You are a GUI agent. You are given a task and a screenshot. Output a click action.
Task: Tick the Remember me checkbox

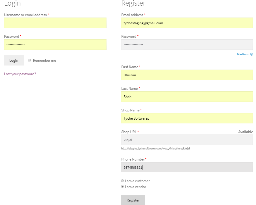(29, 60)
